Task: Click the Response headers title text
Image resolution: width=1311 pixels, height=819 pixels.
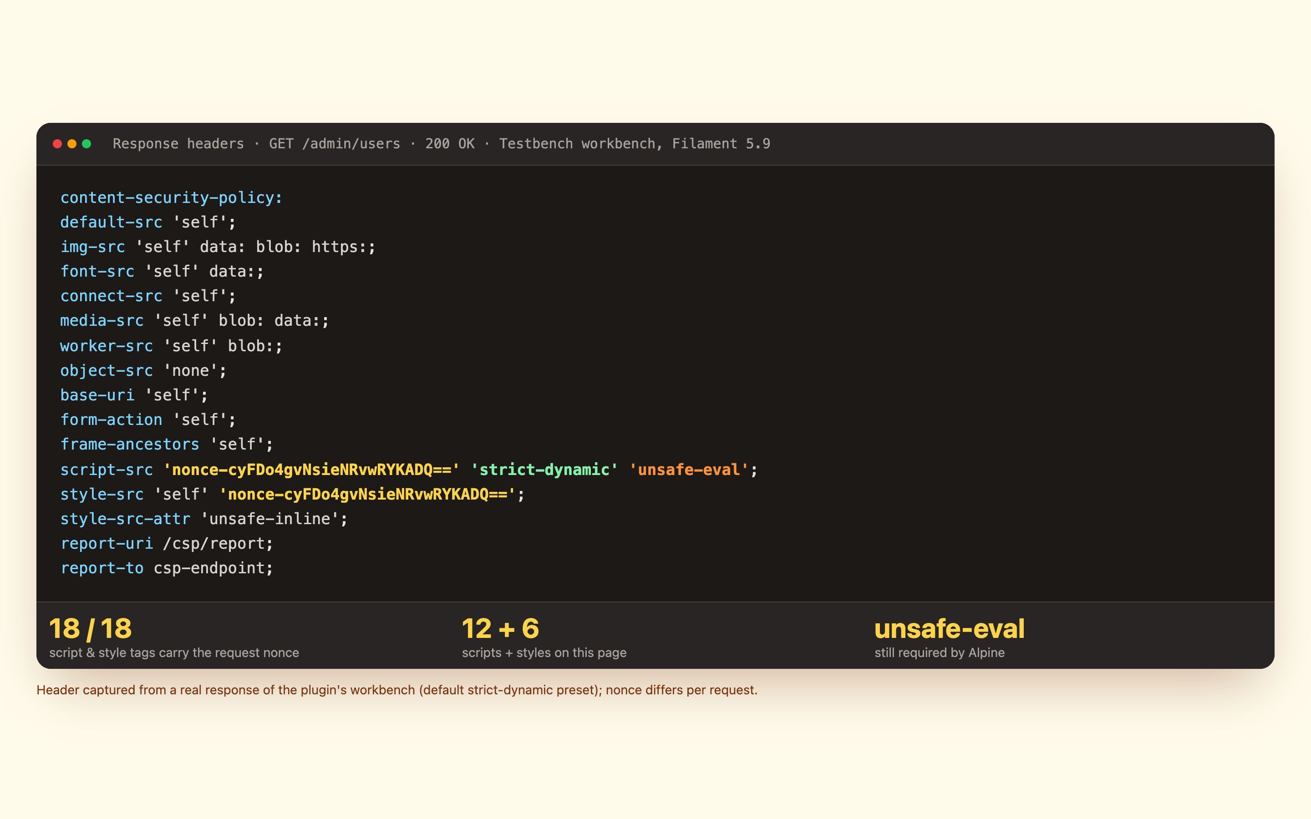Action: pos(441,143)
